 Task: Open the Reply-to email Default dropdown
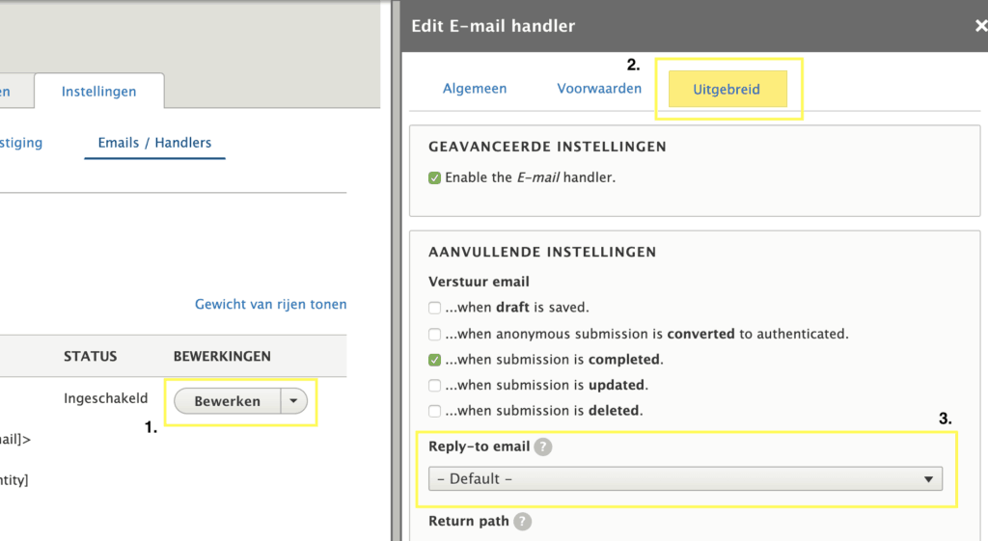click(685, 478)
